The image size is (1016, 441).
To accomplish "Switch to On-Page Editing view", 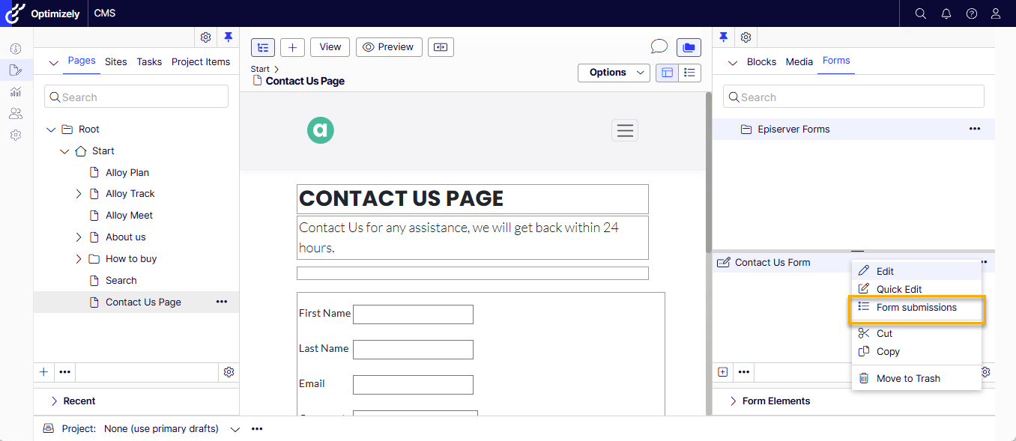I will coord(667,73).
